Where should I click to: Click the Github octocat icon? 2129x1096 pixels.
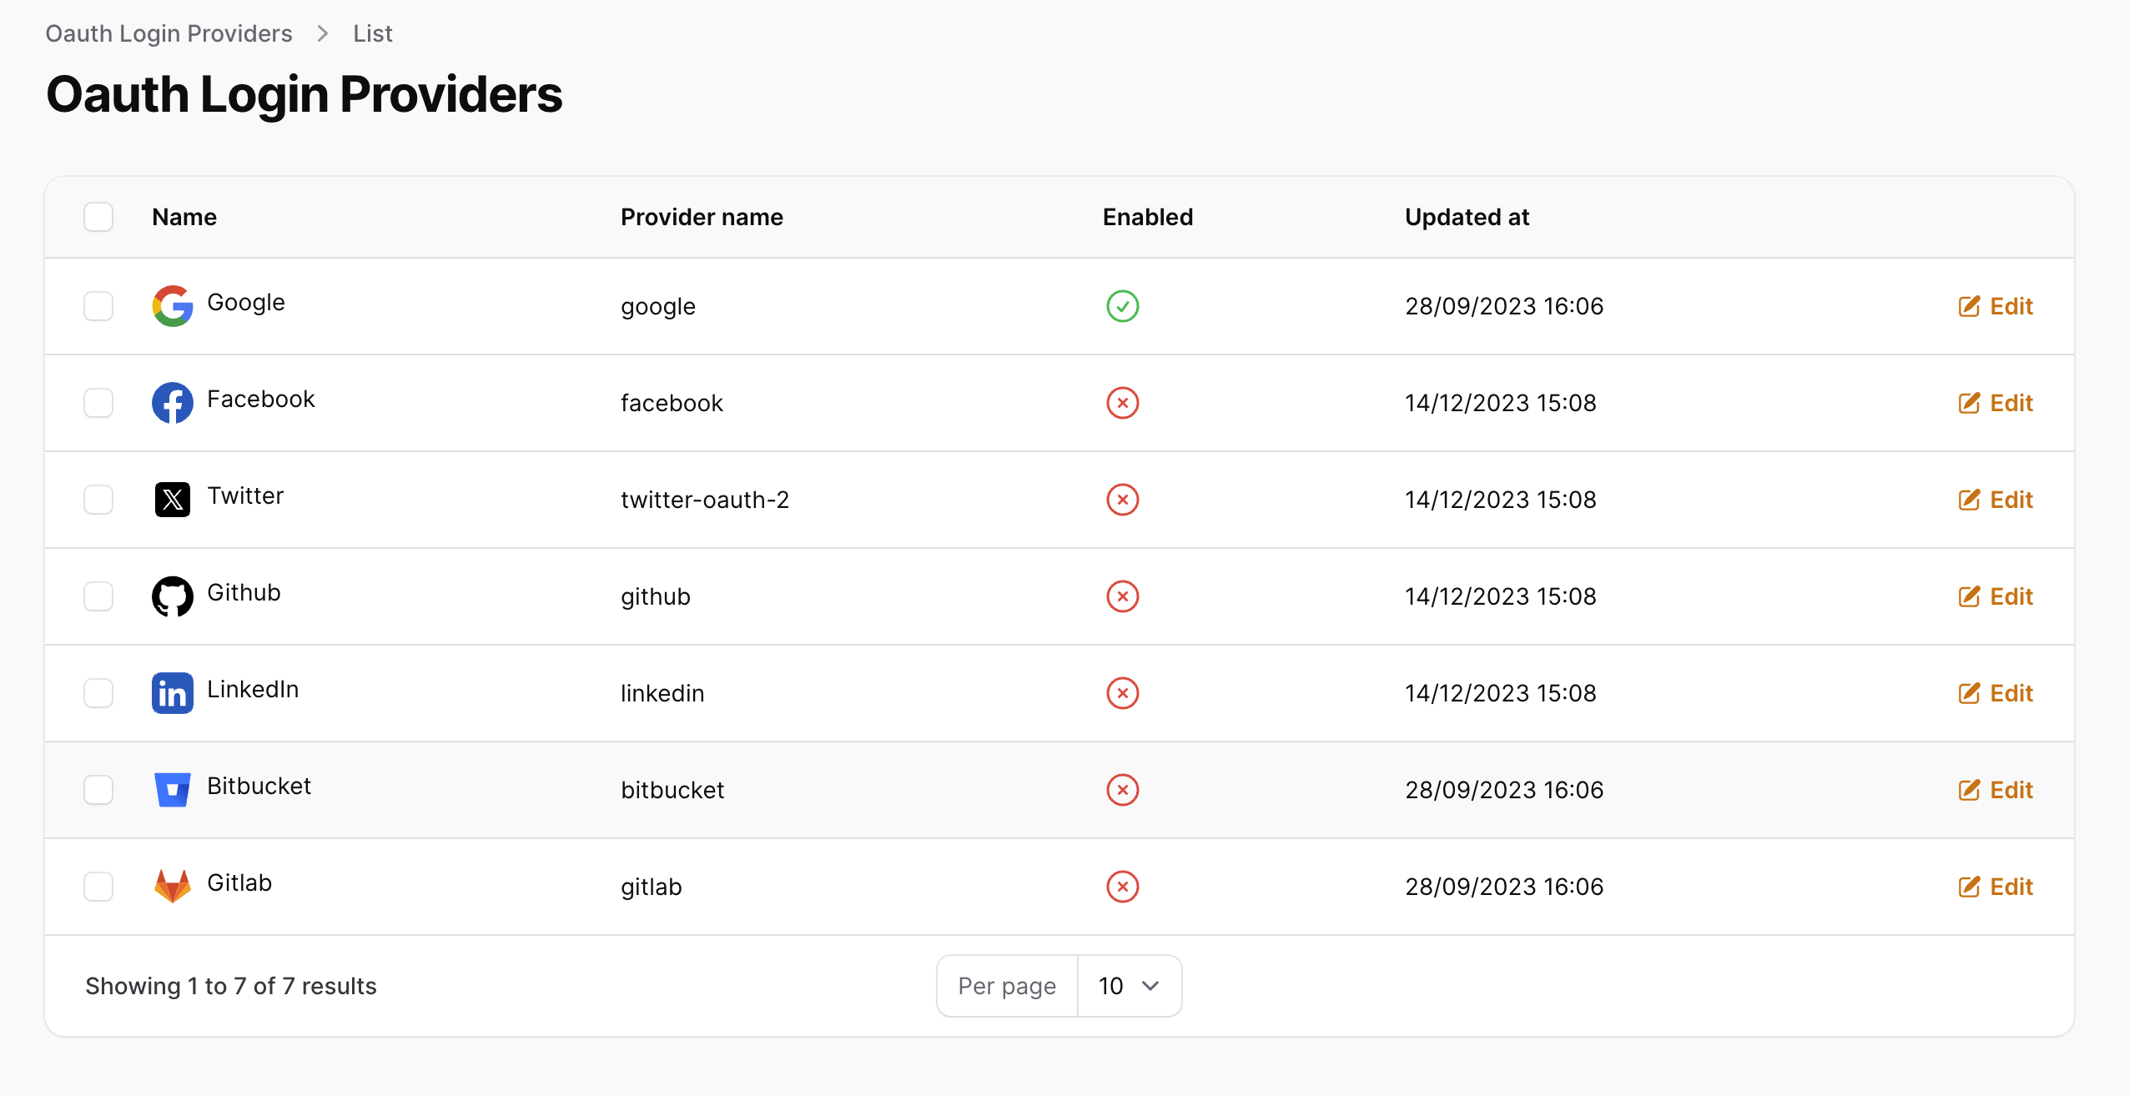[173, 596]
